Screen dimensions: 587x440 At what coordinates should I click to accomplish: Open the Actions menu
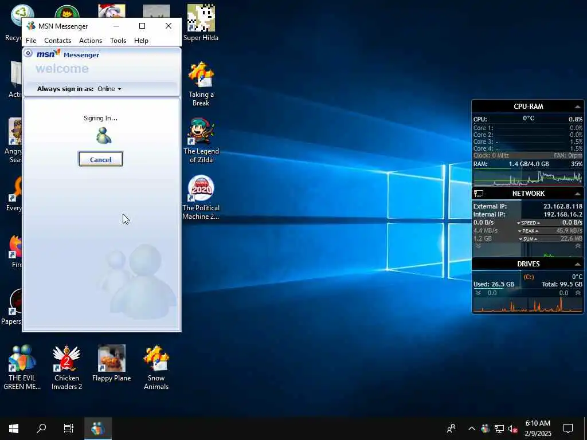(x=91, y=41)
